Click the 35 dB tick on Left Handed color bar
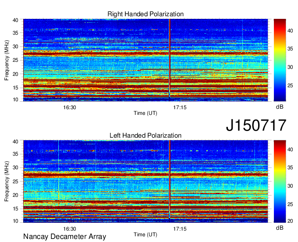 pyautogui.click(x=290, y=167)
